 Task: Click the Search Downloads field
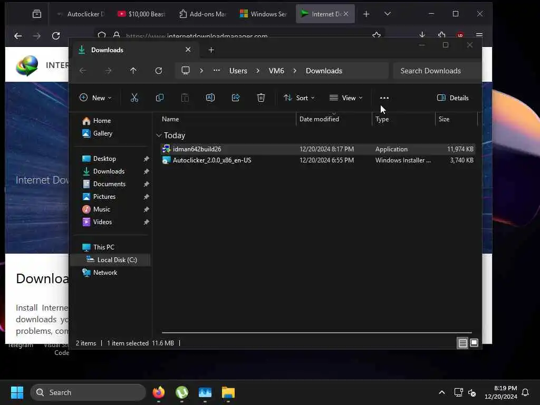pos(437,71)
